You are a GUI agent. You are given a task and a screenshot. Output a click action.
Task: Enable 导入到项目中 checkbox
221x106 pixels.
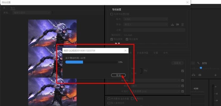(109, 103)
